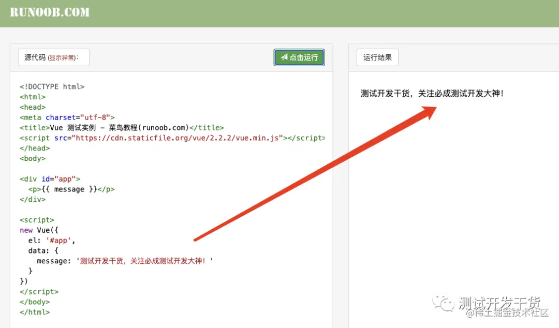Click the script src vue.min.js URL
The image size is (559, 328).
tap(177, 138)
